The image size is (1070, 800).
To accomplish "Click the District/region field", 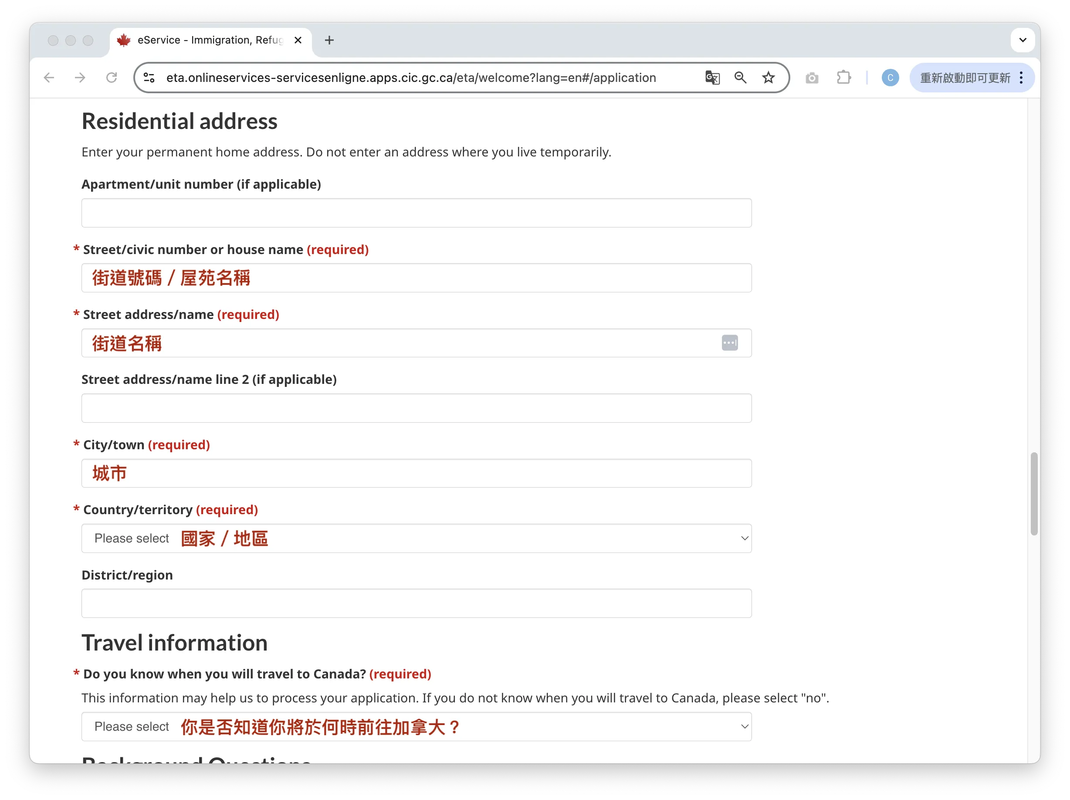I will pyautogui.click(x=416, y=603).
